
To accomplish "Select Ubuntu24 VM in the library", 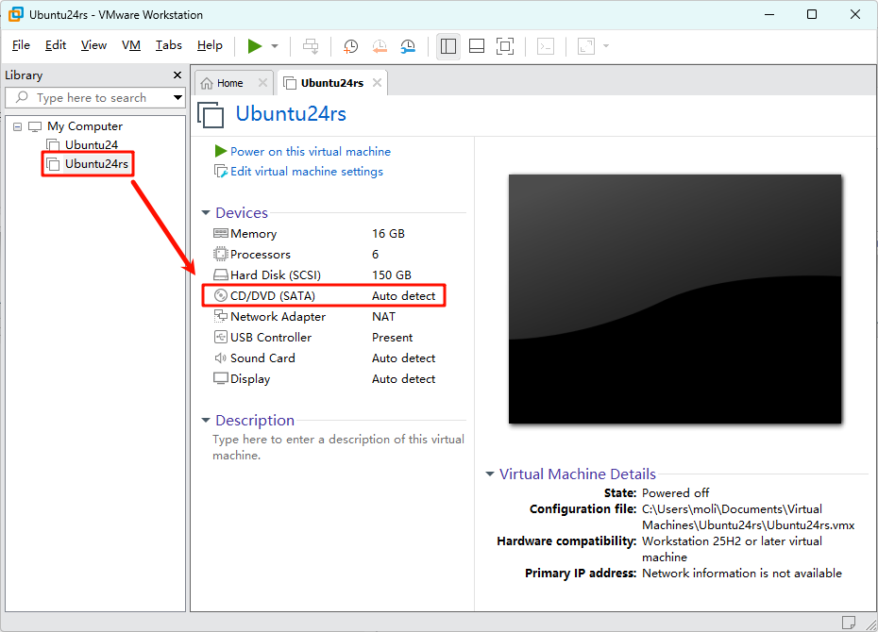I will (x=92, y=145).
